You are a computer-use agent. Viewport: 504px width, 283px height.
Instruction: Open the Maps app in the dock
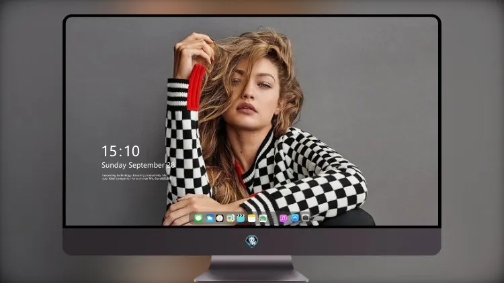pyautogui.click(x=230, y=218)
